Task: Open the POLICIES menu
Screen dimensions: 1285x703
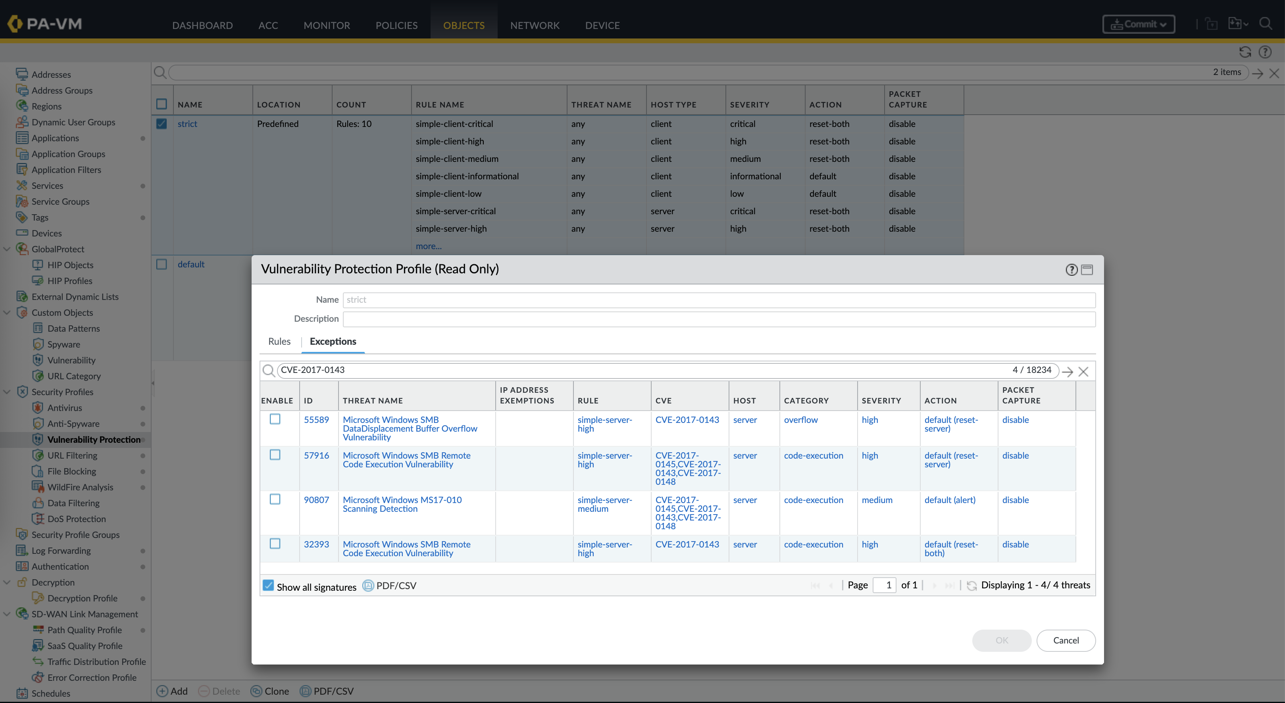Action: [x=396, y=25]
